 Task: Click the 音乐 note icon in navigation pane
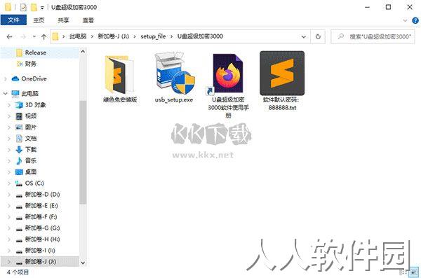point(19,160)
